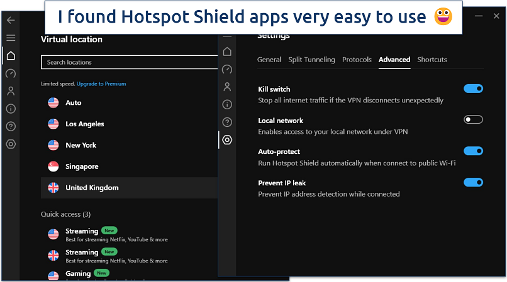
Task: Open speed gauge icon in Settings window sidebar
Action: click(x=227, y=69)
